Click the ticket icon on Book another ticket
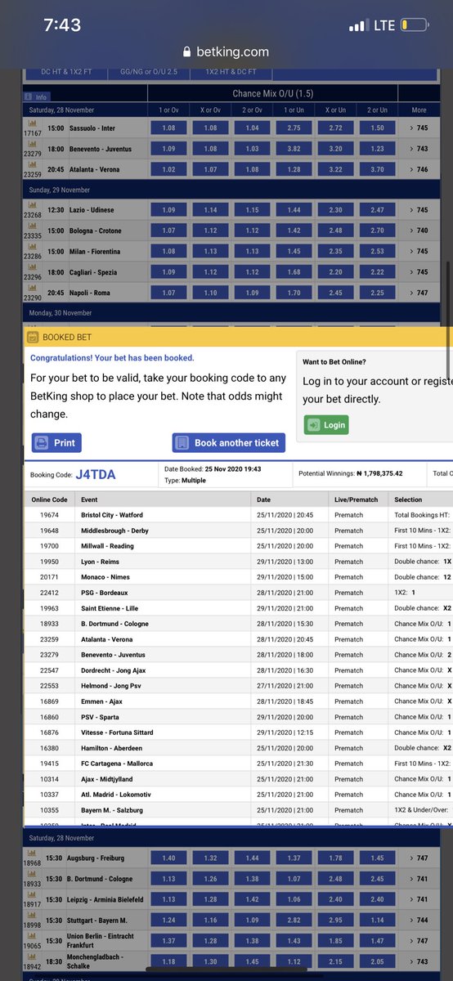 [x=182, y=443]
